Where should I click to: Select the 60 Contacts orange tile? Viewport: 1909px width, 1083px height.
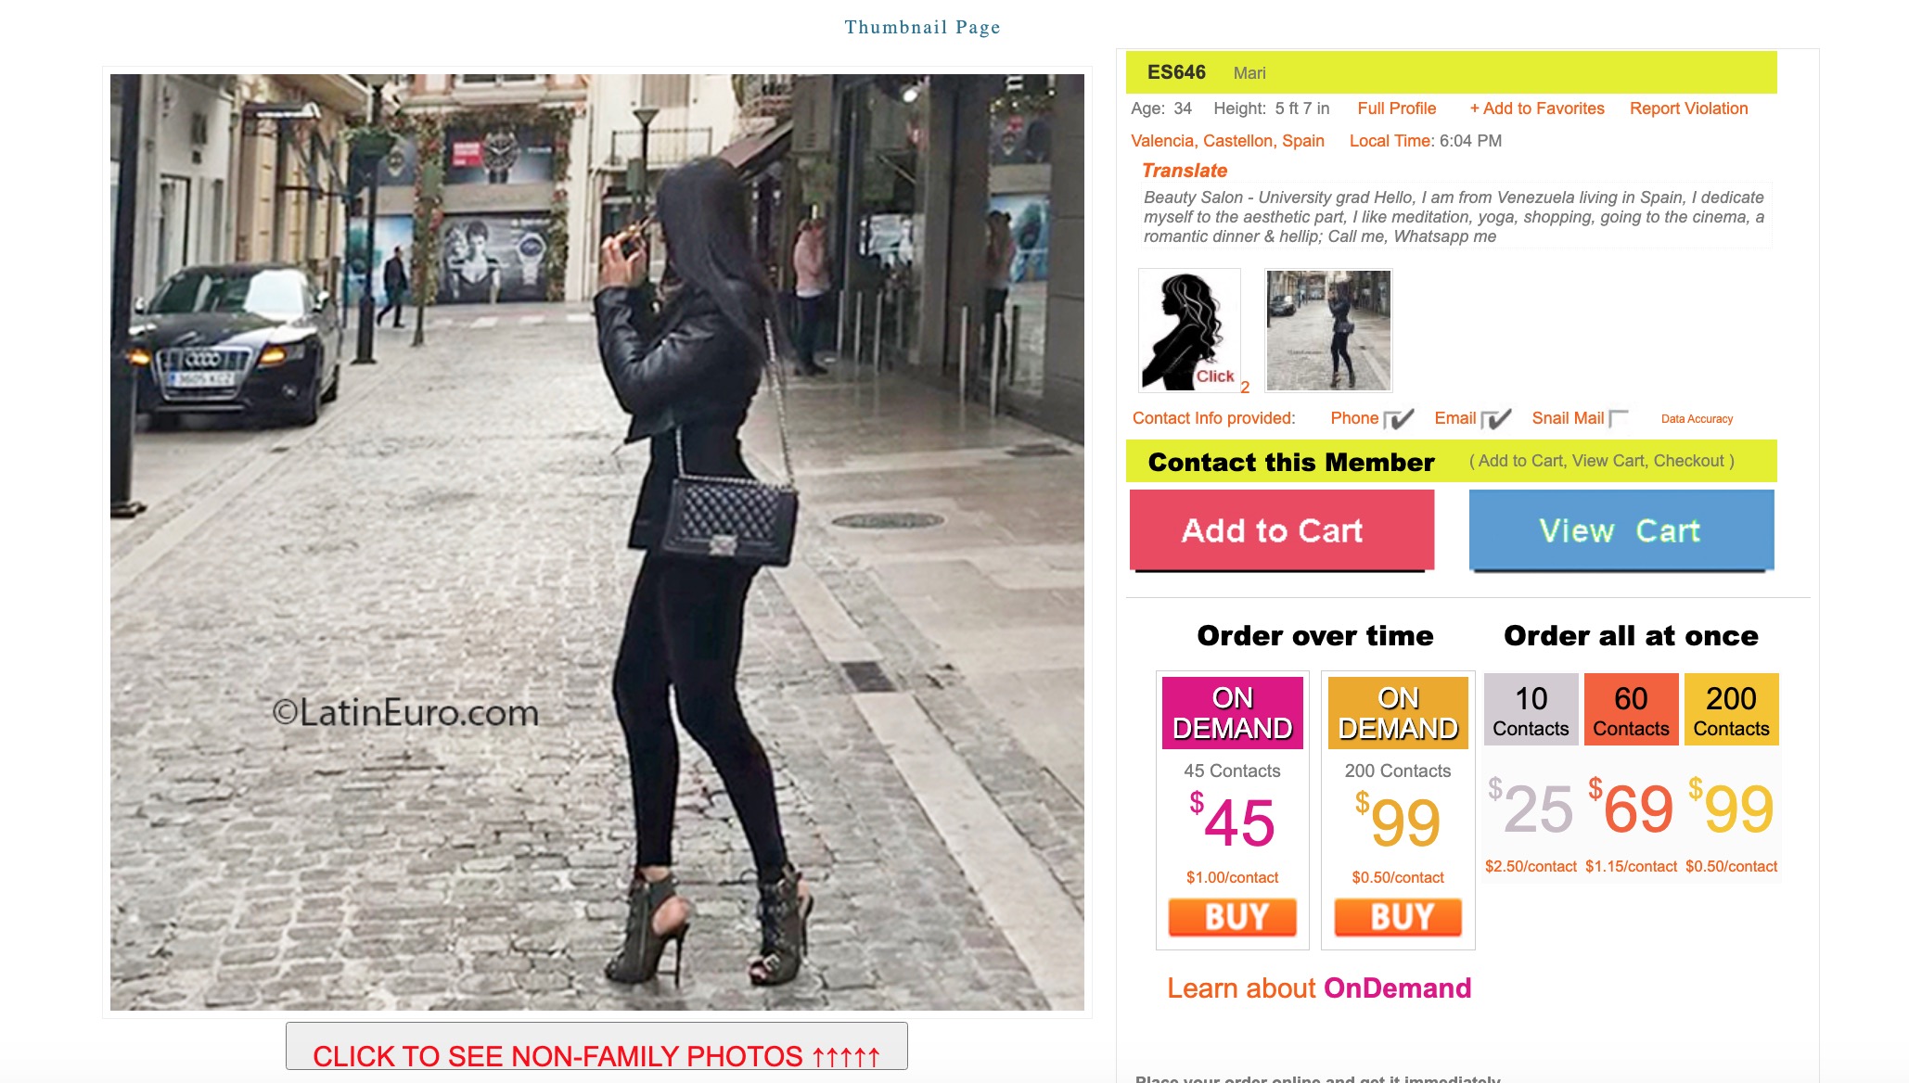(x=1631, y=709)
